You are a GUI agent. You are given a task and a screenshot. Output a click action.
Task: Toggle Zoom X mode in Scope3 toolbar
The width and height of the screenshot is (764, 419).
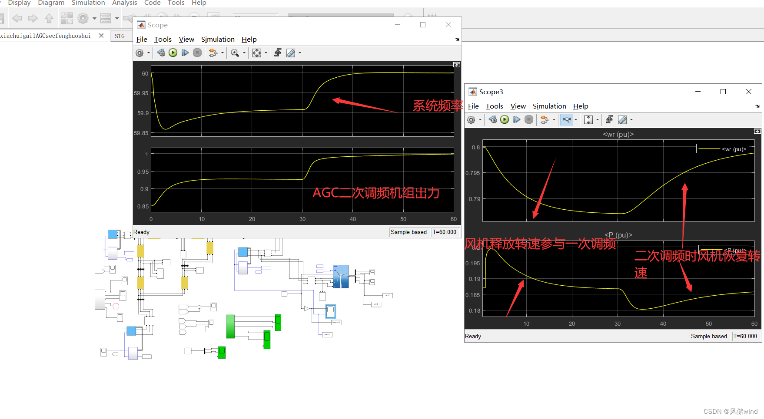[x=566, y=119]
